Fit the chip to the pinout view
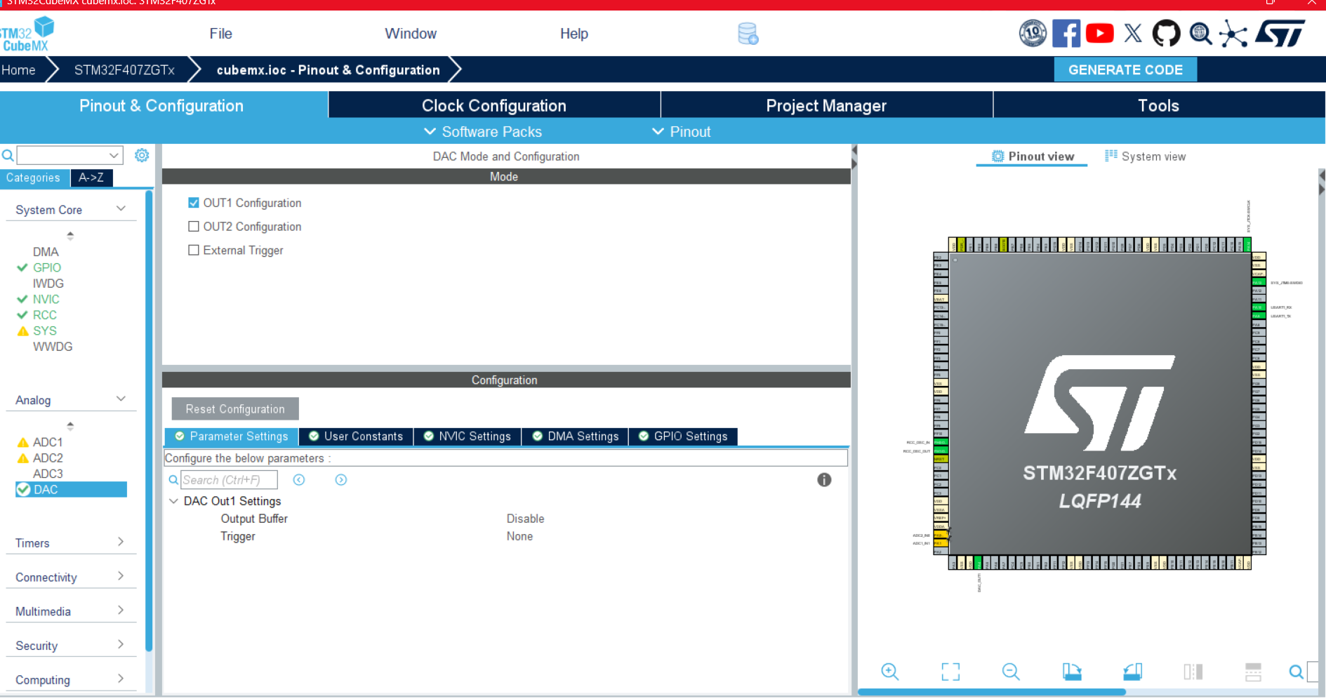 point(950,672)
